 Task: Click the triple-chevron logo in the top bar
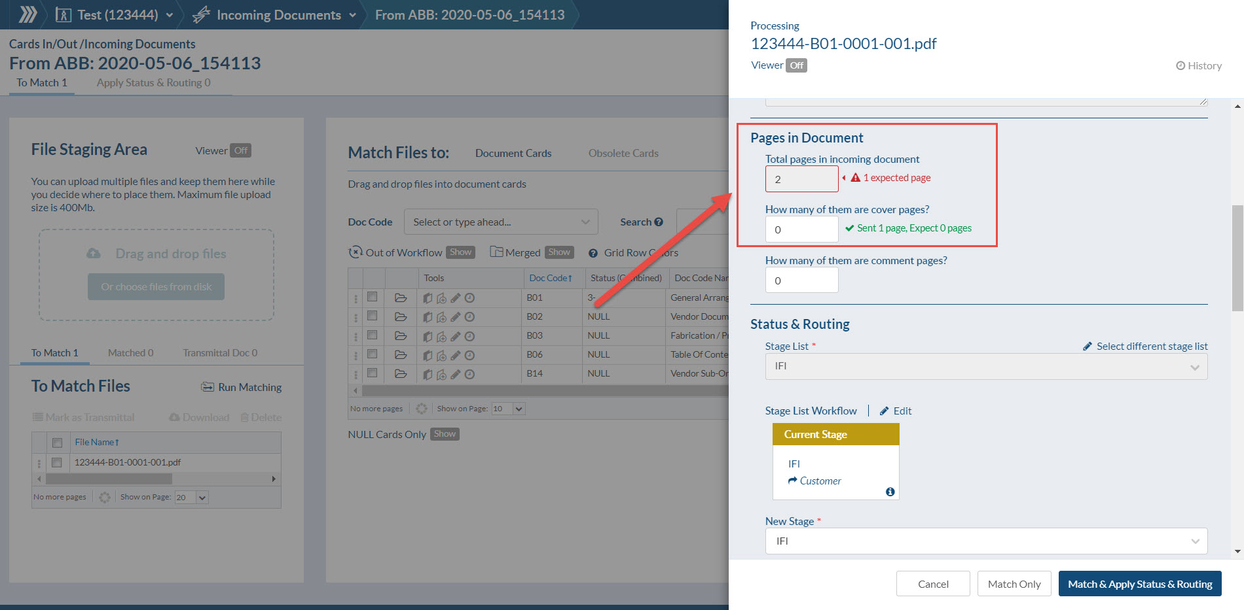point(27,14)
